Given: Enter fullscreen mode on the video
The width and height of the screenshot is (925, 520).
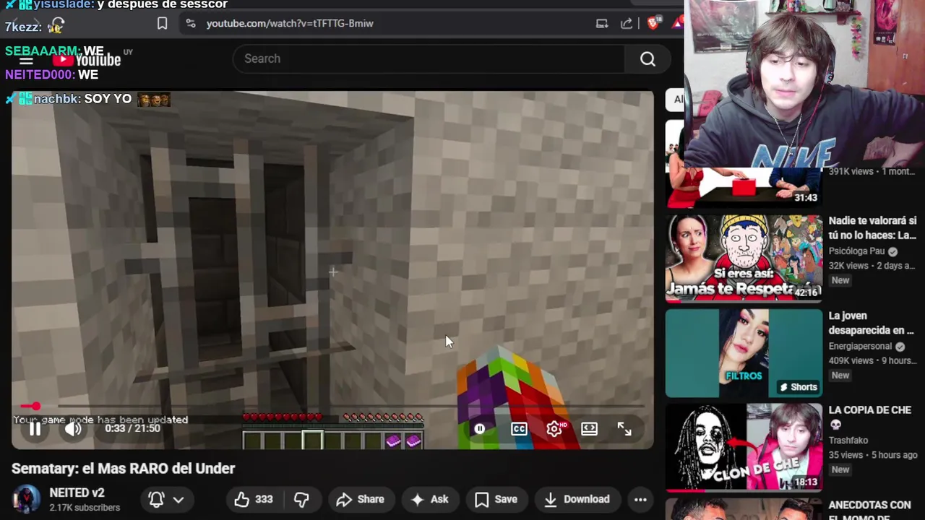Looking at the screenshot, I should point(624,429).
